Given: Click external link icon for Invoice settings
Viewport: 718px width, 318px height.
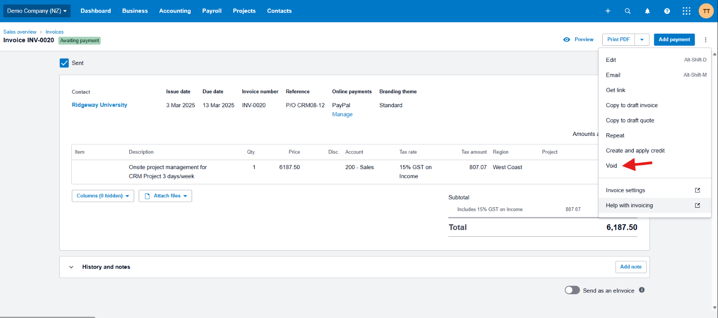Looking at the screenshot, I should (697, 190).
